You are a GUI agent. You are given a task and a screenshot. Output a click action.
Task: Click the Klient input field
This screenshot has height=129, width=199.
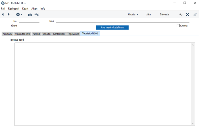point(29,26)
